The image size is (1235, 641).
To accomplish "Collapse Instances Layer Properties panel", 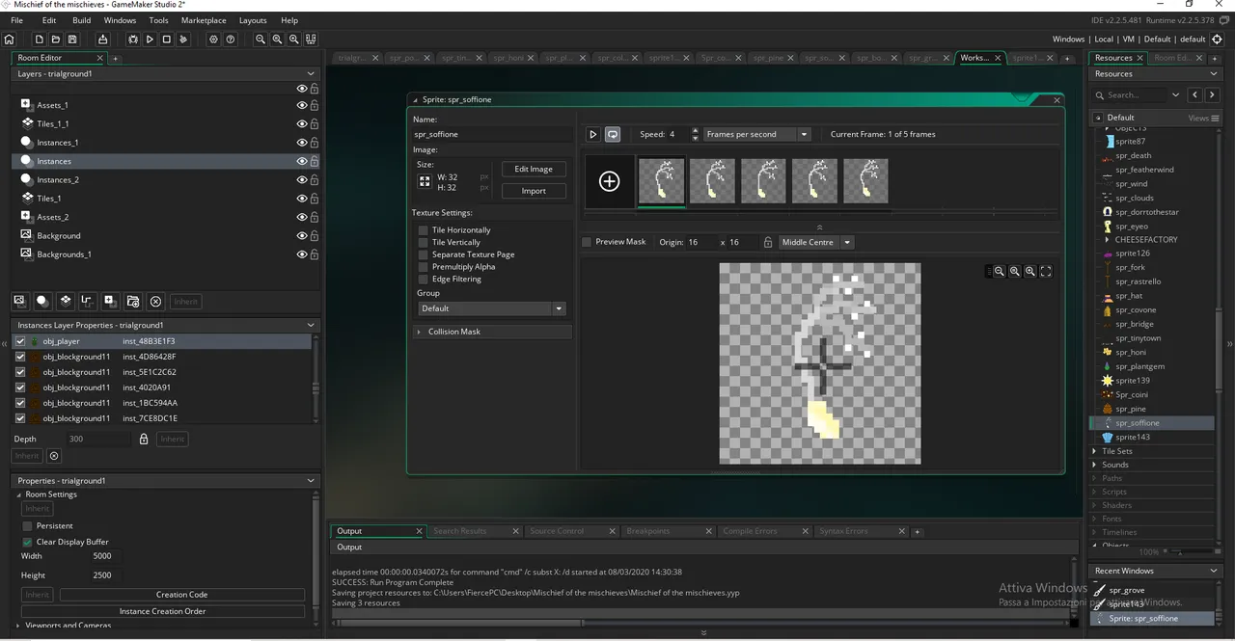I will (311, 325).
